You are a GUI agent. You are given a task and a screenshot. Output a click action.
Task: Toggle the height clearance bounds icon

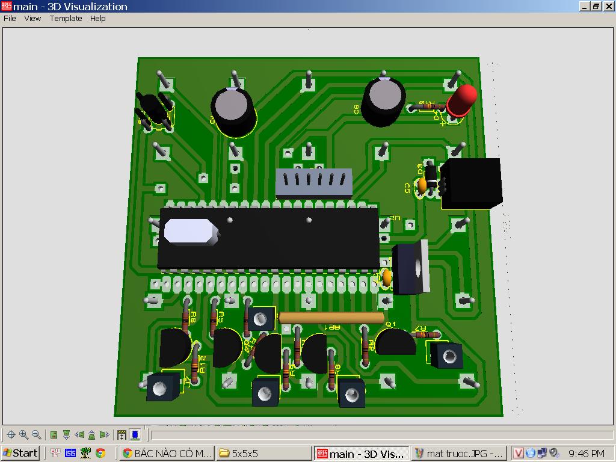tap(122, 434)
